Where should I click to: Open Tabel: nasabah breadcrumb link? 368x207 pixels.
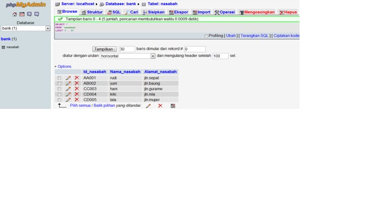click(162, 4)
